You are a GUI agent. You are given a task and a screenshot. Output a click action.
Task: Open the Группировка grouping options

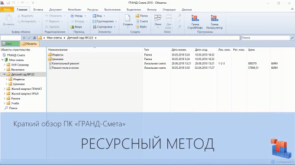click(x=105, y=22)
